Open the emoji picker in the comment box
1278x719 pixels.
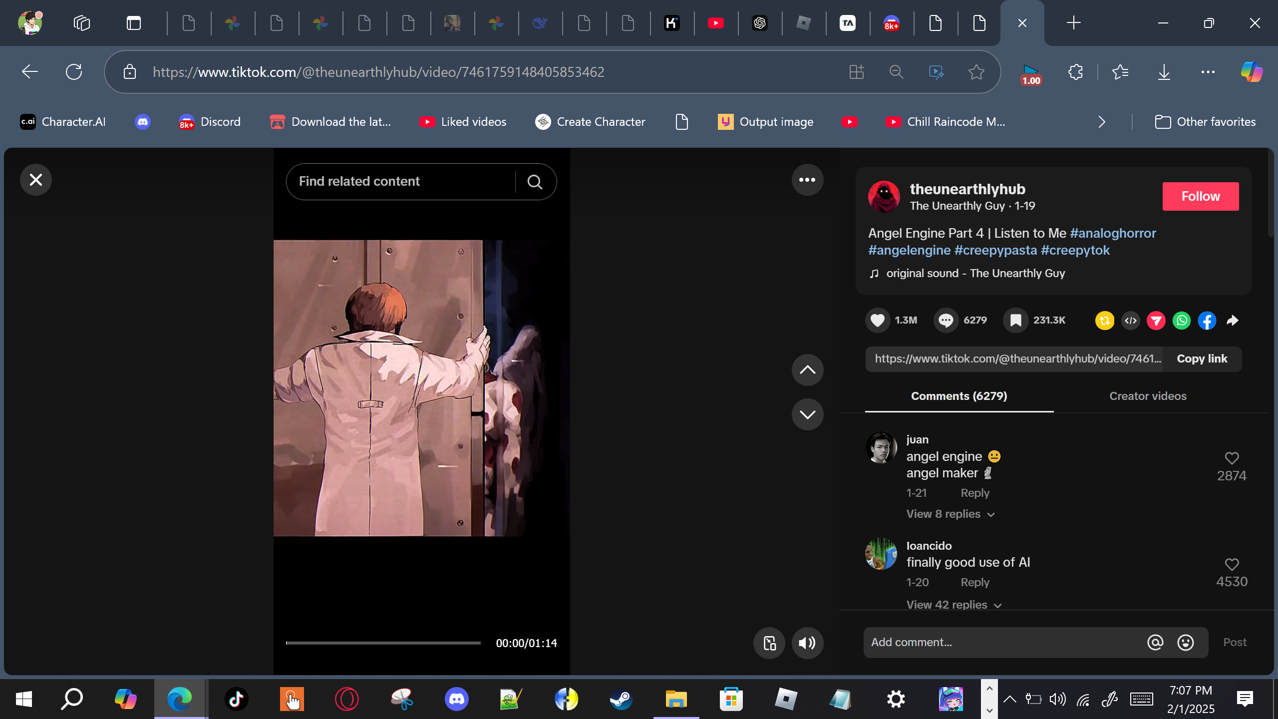1185,643
